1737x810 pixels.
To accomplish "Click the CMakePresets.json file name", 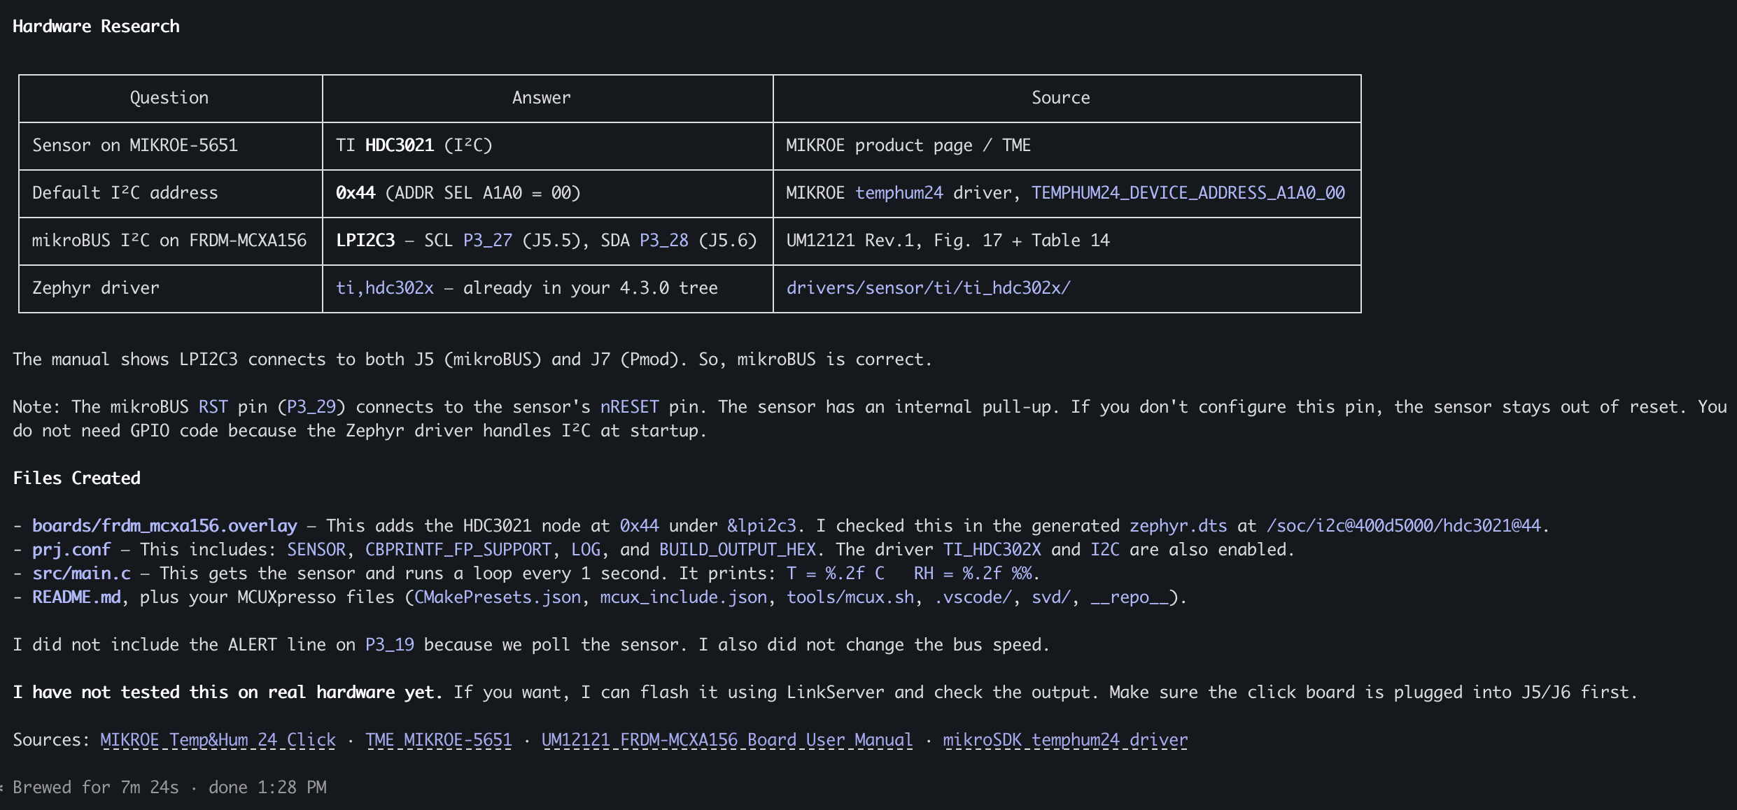I will pyautogui.click(x=498, y=597).
